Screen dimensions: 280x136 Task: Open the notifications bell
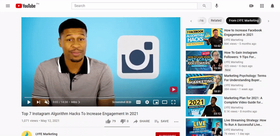pyautogui.click(x=272, y=6)
